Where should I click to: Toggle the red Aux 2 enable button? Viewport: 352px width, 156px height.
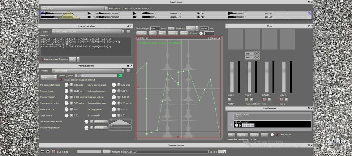pyautogui.click(x=281, y=99)
